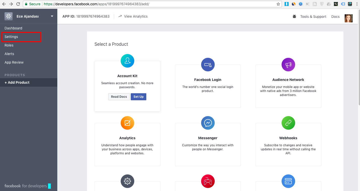This screenshot has width=360, height=191.
Task: Click the Analytics orange chart icon
Action: [x=127, y=123]
